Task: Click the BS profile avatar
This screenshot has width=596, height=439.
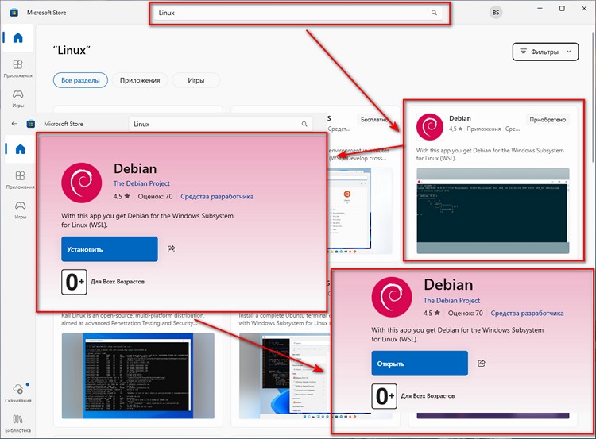Action: [x=496, y=13]
